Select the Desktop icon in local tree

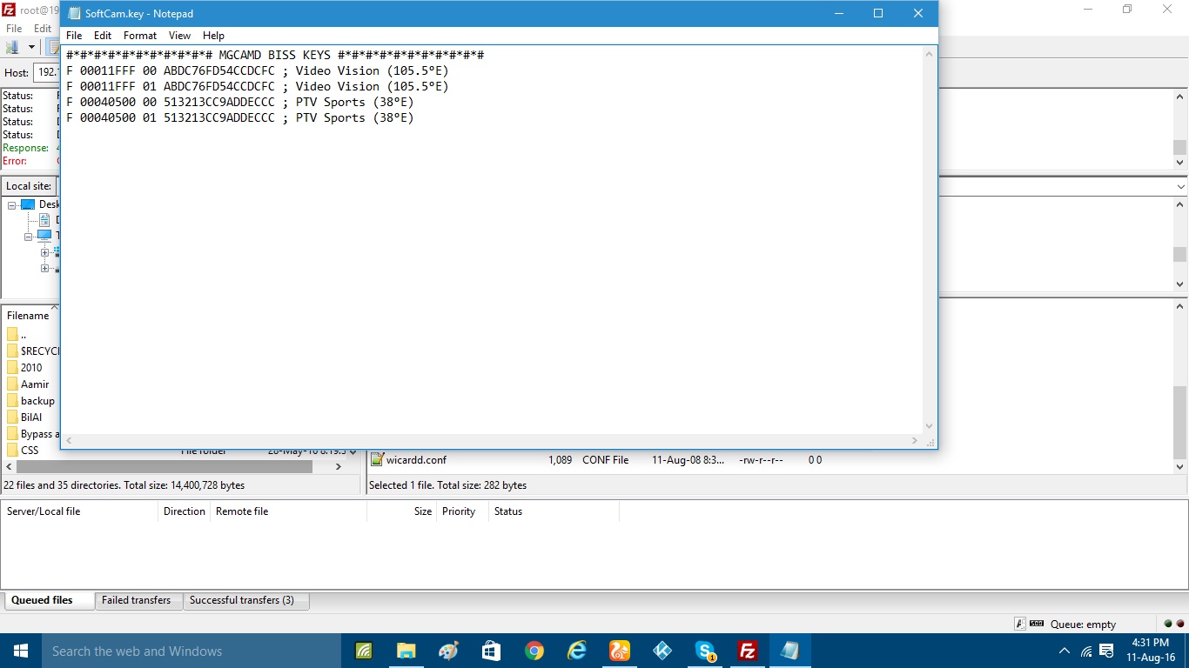click(x=28, y=204)
